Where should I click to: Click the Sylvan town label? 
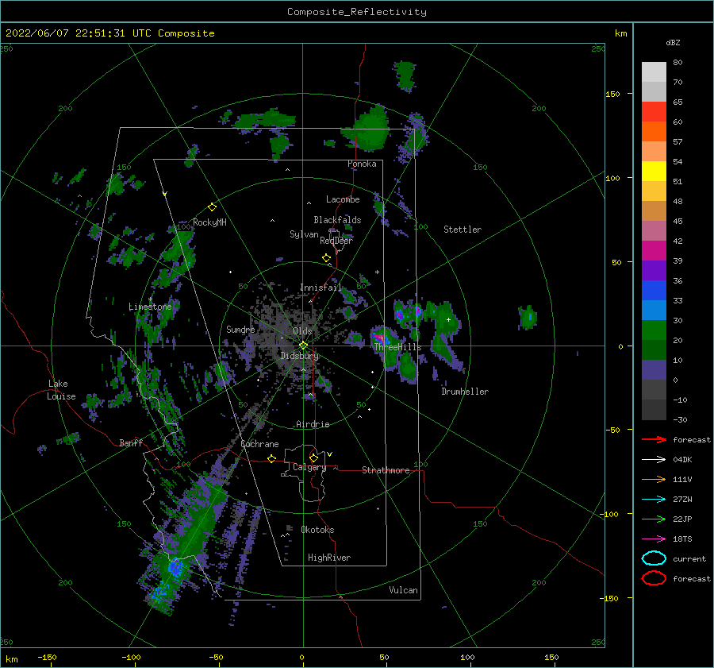click(x=304, y=234)
